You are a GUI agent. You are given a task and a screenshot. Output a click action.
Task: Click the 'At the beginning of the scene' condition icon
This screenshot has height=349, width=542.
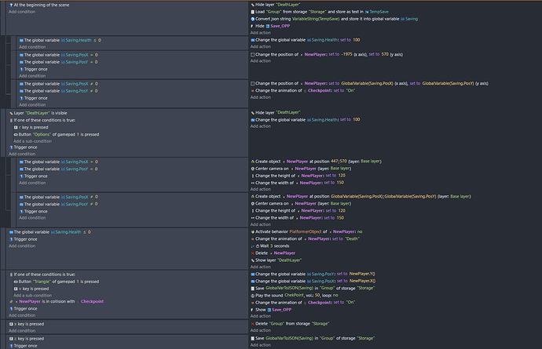click(9, 5)
